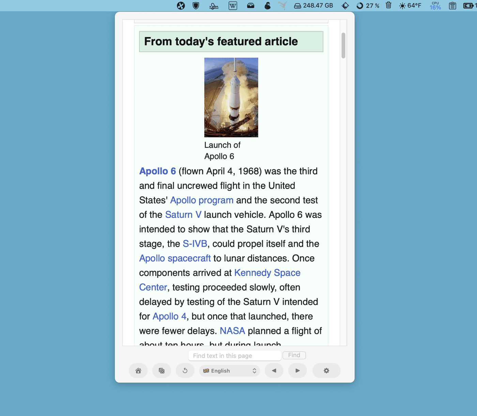Navigate forward to the next article

click(x=297, y=370)
